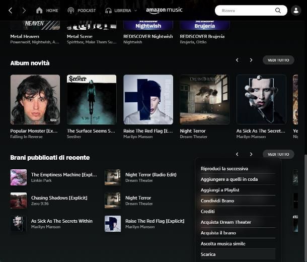The width and height of the screenshot is (307, 262).
Task: Open REDISCOVER Nightwish playlist title
Action: click(x=148, y=36)
